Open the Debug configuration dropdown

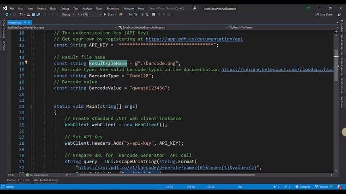point(67,14)
